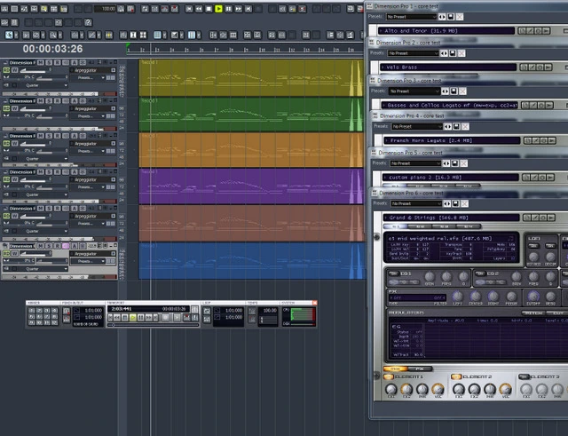Click Rewind in the top toolbar
The width and height of the screenshot is (568, 436).
199,9
